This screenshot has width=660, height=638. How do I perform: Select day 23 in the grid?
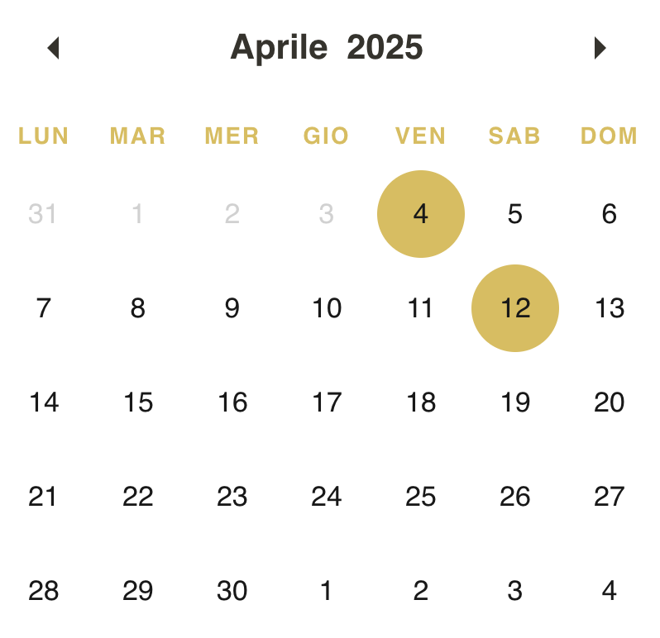pos(232,497)
